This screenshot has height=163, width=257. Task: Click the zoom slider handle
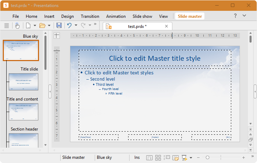coord(208,157)
